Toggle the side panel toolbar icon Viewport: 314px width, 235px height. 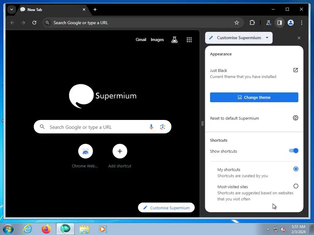(x=280, y=23)
